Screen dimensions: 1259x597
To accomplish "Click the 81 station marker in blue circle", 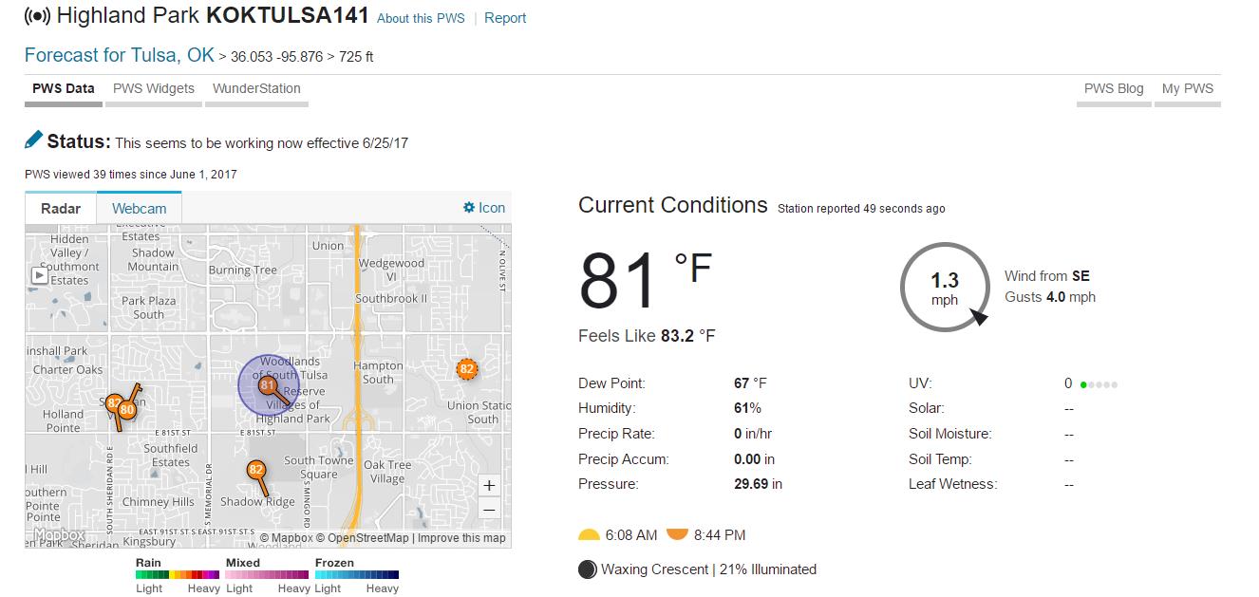I will (268, 385).
